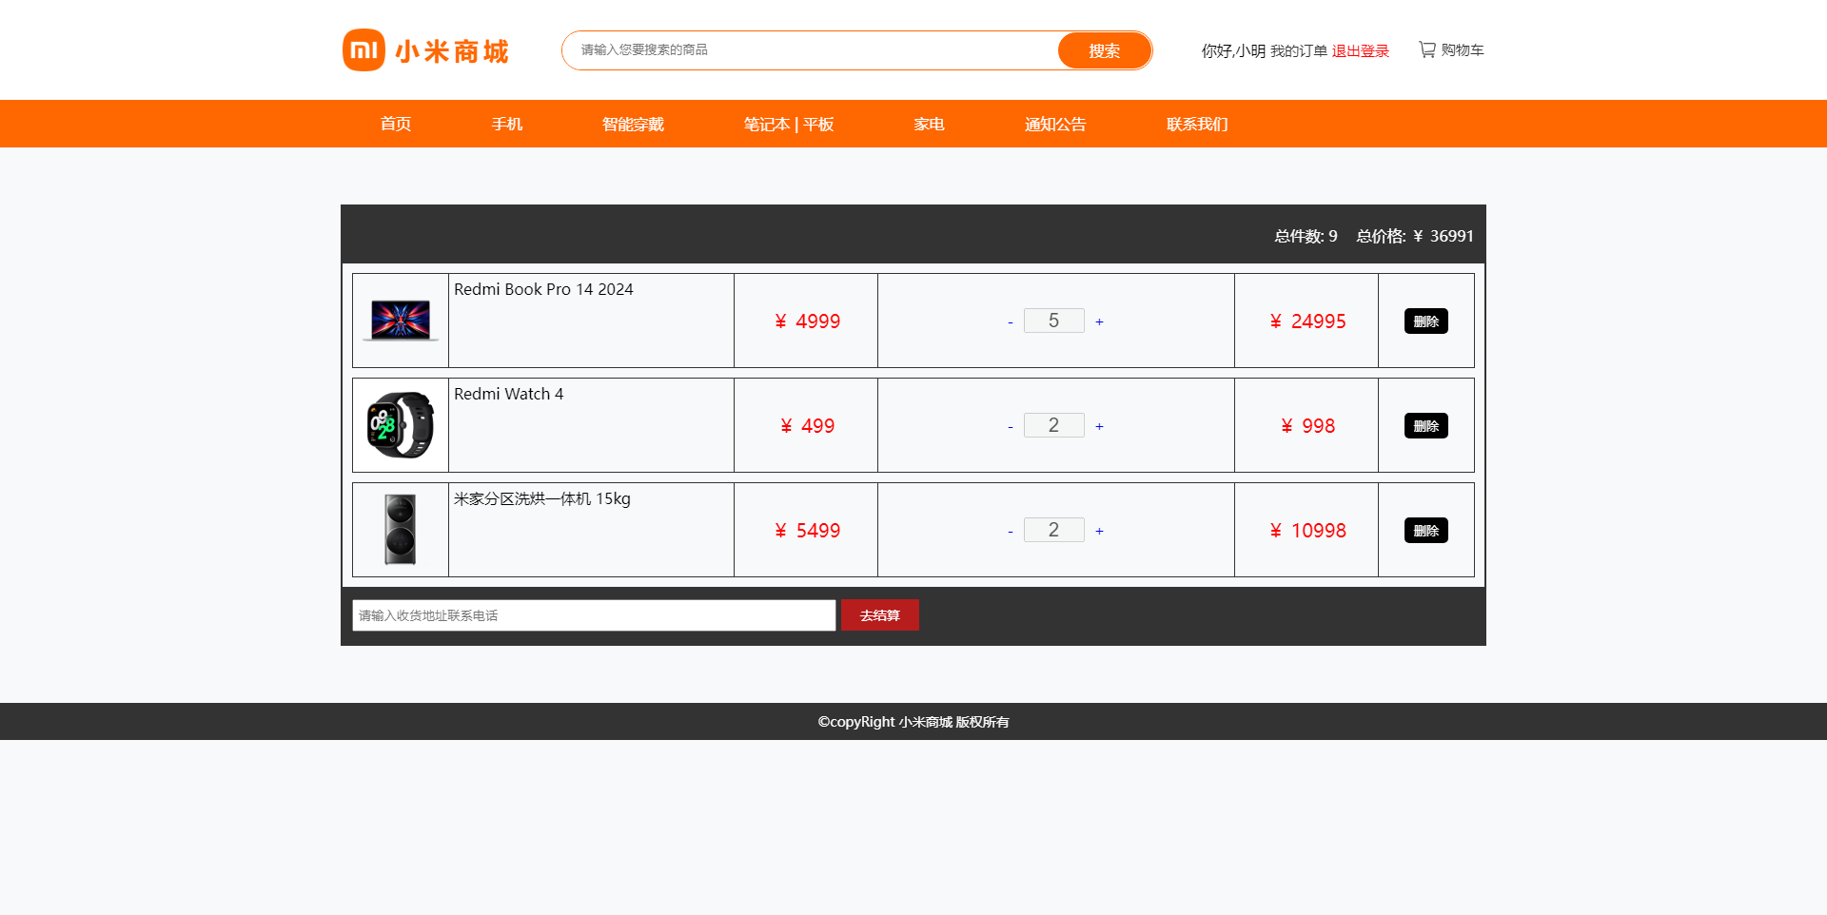Decrease quantity of Redmi Watch 4
This screenshot has width=1827, height=915.
tap(1010, 426)
